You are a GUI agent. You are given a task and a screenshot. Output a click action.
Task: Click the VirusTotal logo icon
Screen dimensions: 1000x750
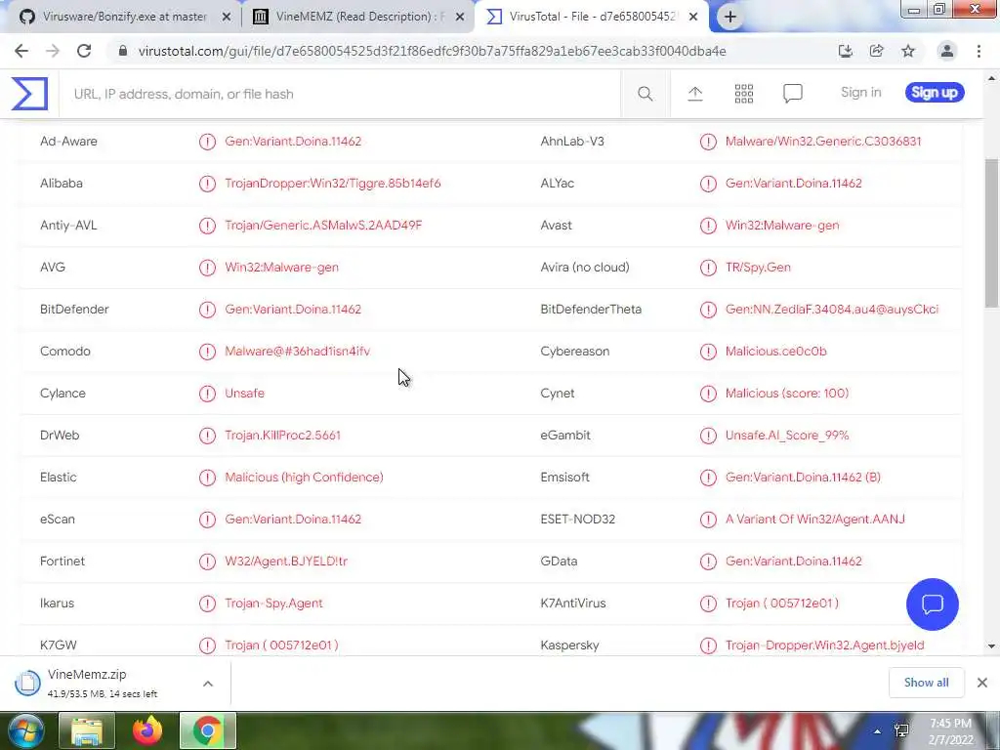point(29,94)
